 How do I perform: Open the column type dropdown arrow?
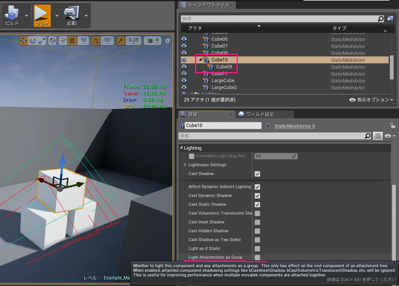pos(385,31)
